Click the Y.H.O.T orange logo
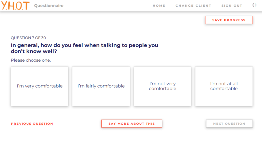Screen dimensions: 262x143 click(15, 6)
